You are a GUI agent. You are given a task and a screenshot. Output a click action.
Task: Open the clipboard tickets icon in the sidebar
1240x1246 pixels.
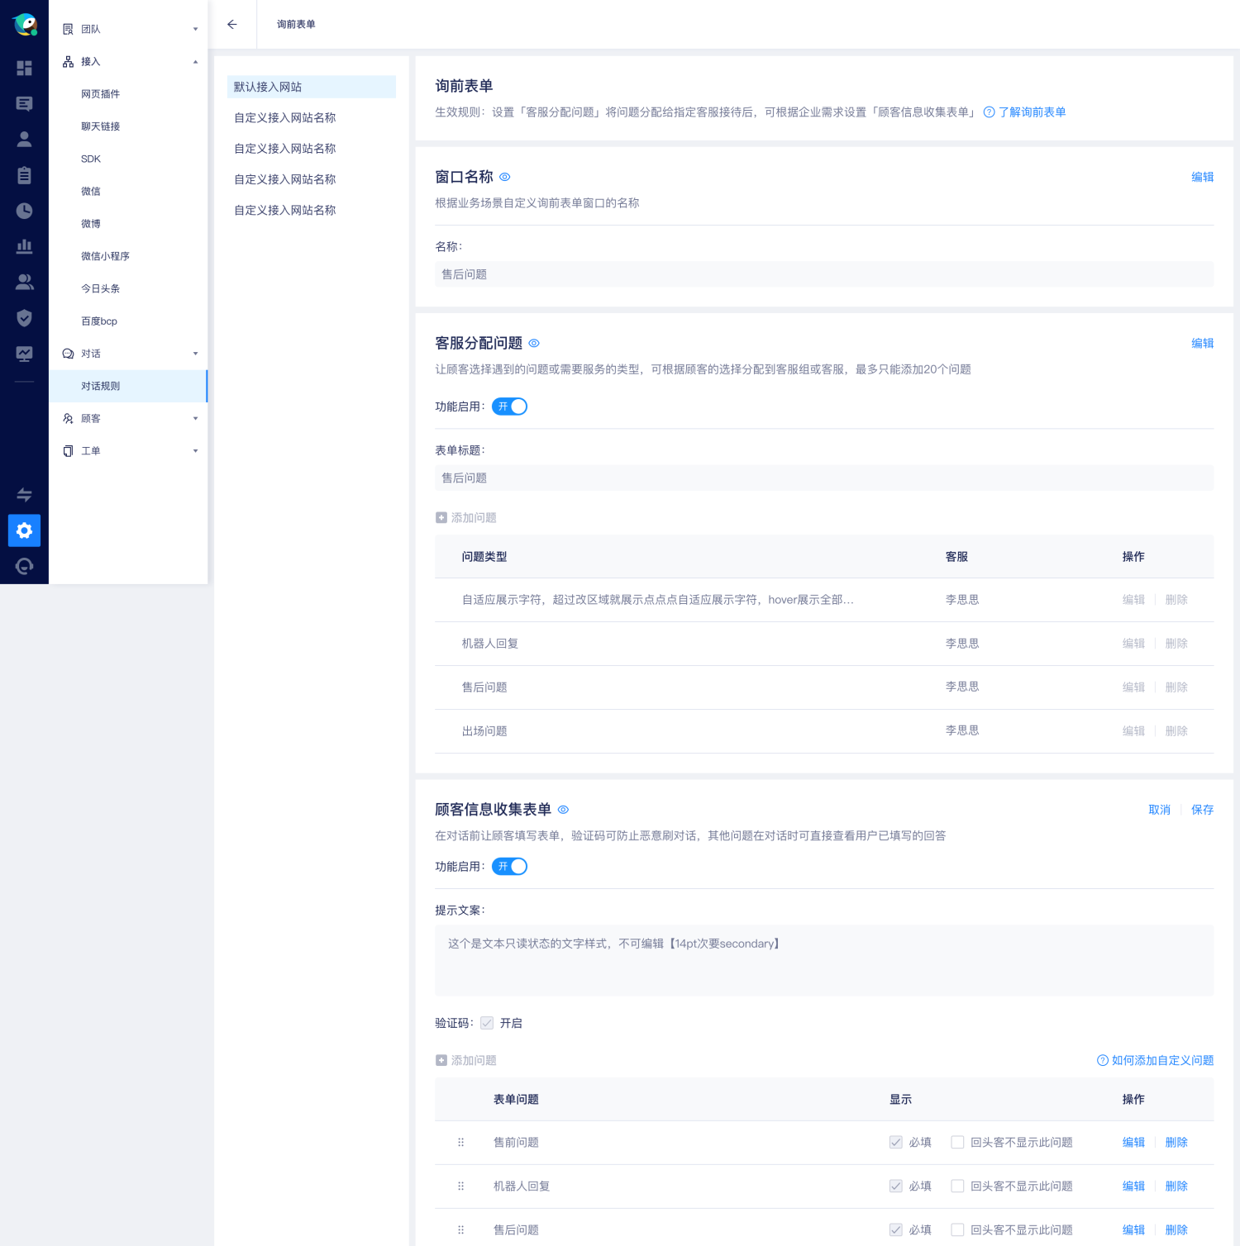pyautogui.click(x=25, y=175)
